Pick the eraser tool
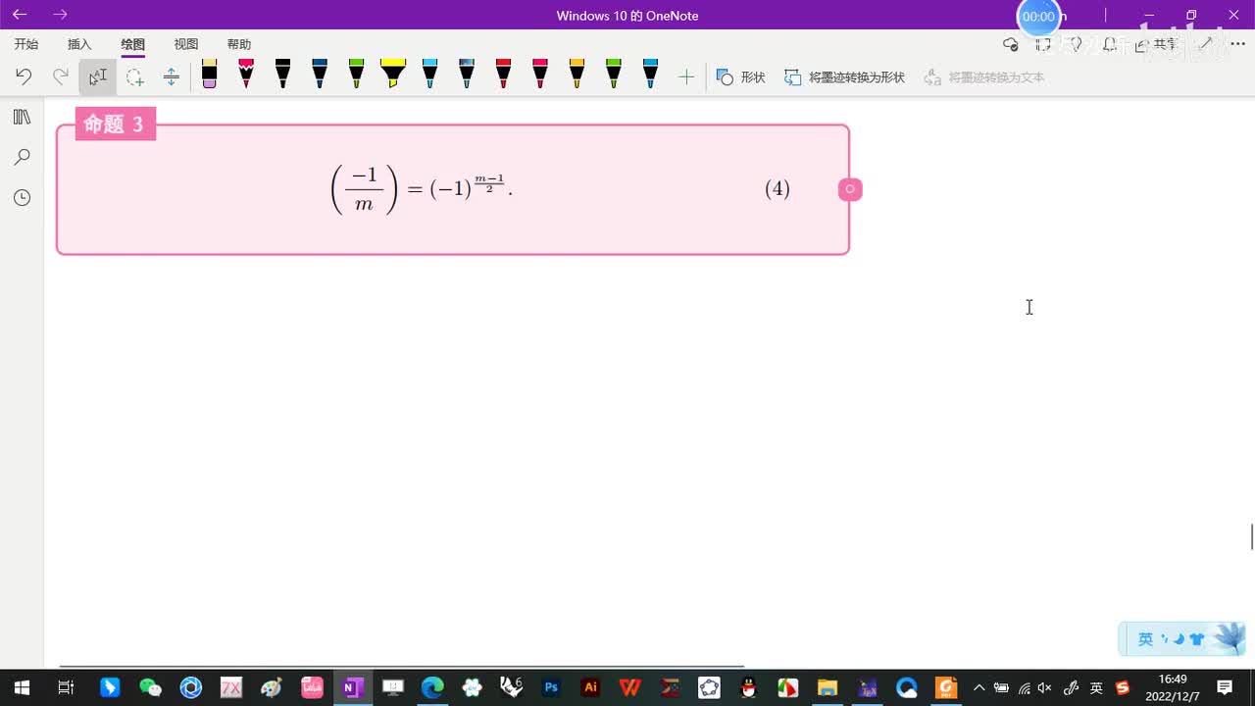This screenshot has width=1255, height=706. pyautogui.click(x=209, y=75)
